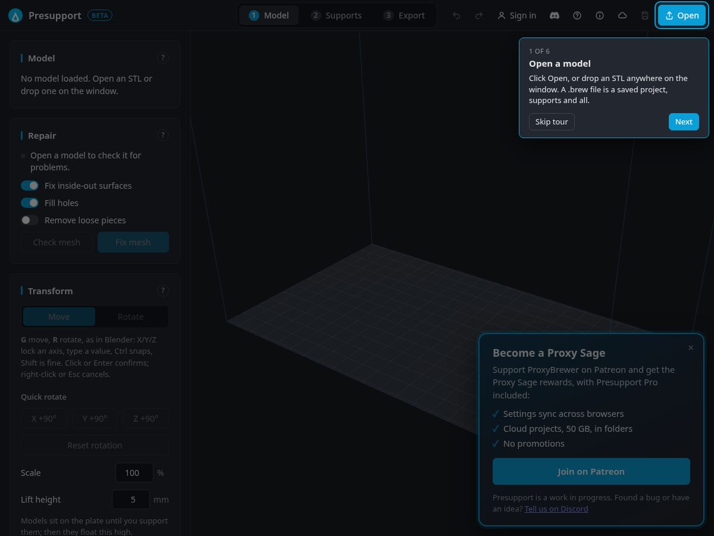The height and width of the screenshot is (536, 714).
Task: Rotate model X +90°
Action: point(44,419)
